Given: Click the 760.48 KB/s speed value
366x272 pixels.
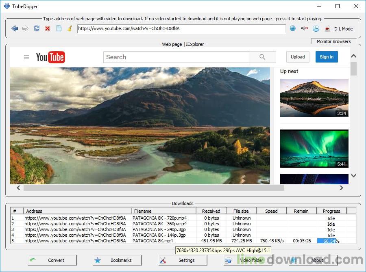Looking at the screenshot, I should coord(272,241).
